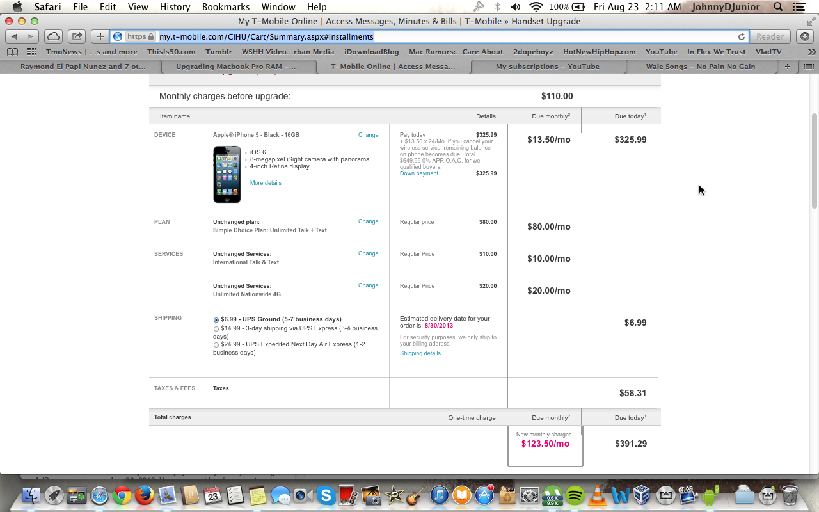Open the Bookmarks menu
Image resolution: width=819 pixels, height=512 pixels.
click(226, 7)
